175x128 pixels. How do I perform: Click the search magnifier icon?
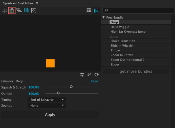[x=106, y=11]
